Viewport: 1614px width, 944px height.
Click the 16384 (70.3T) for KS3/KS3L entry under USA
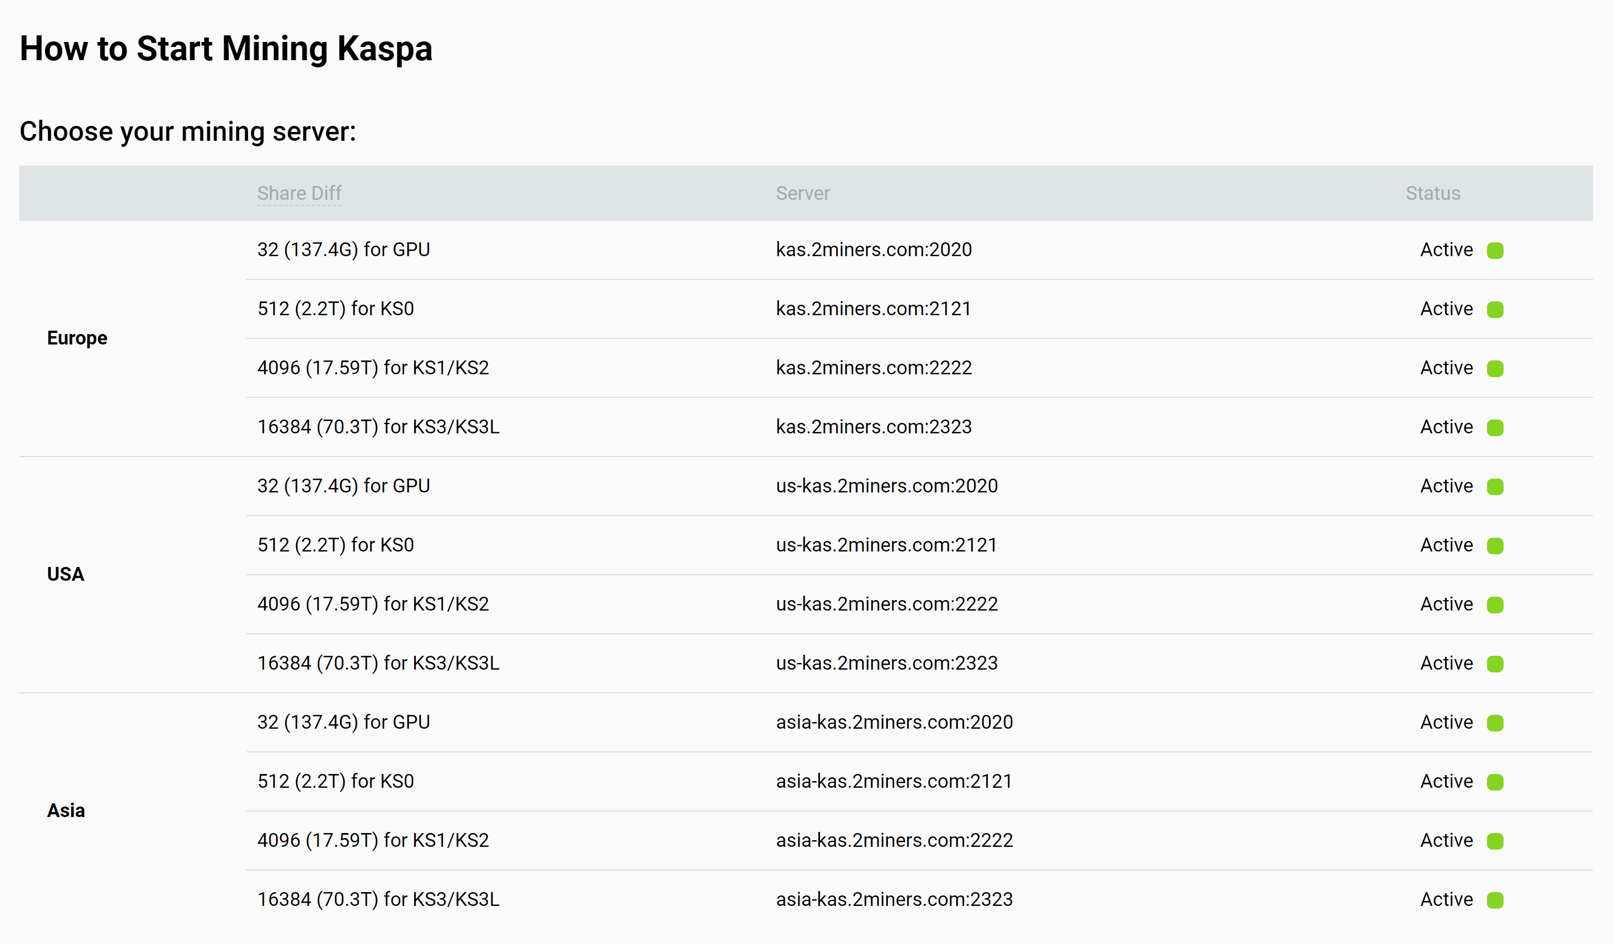pyautogui.click(x=377, y=663)
